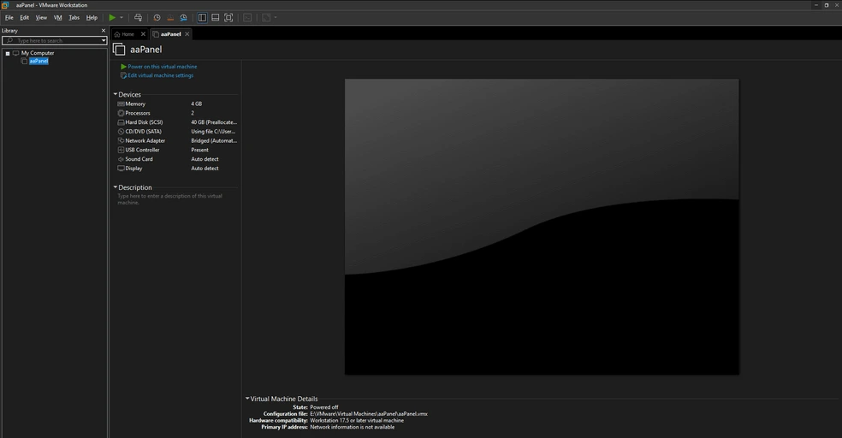842x438 pixels.
Task: Collapse the My Computer tree node
Action: 8,53
